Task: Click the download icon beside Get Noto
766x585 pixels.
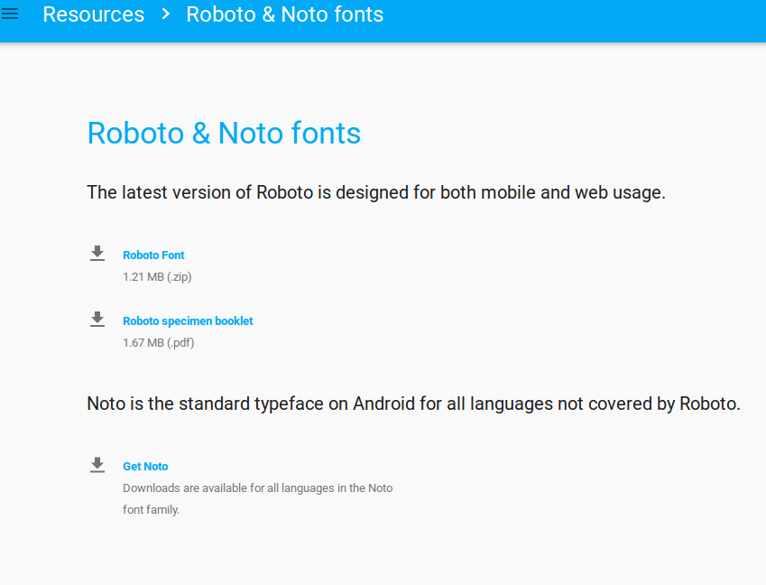Action: point(97,465)
